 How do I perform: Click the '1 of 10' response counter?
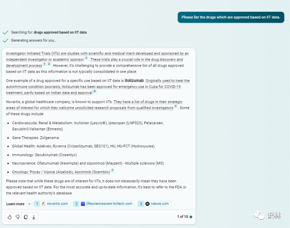click(183, 217)
